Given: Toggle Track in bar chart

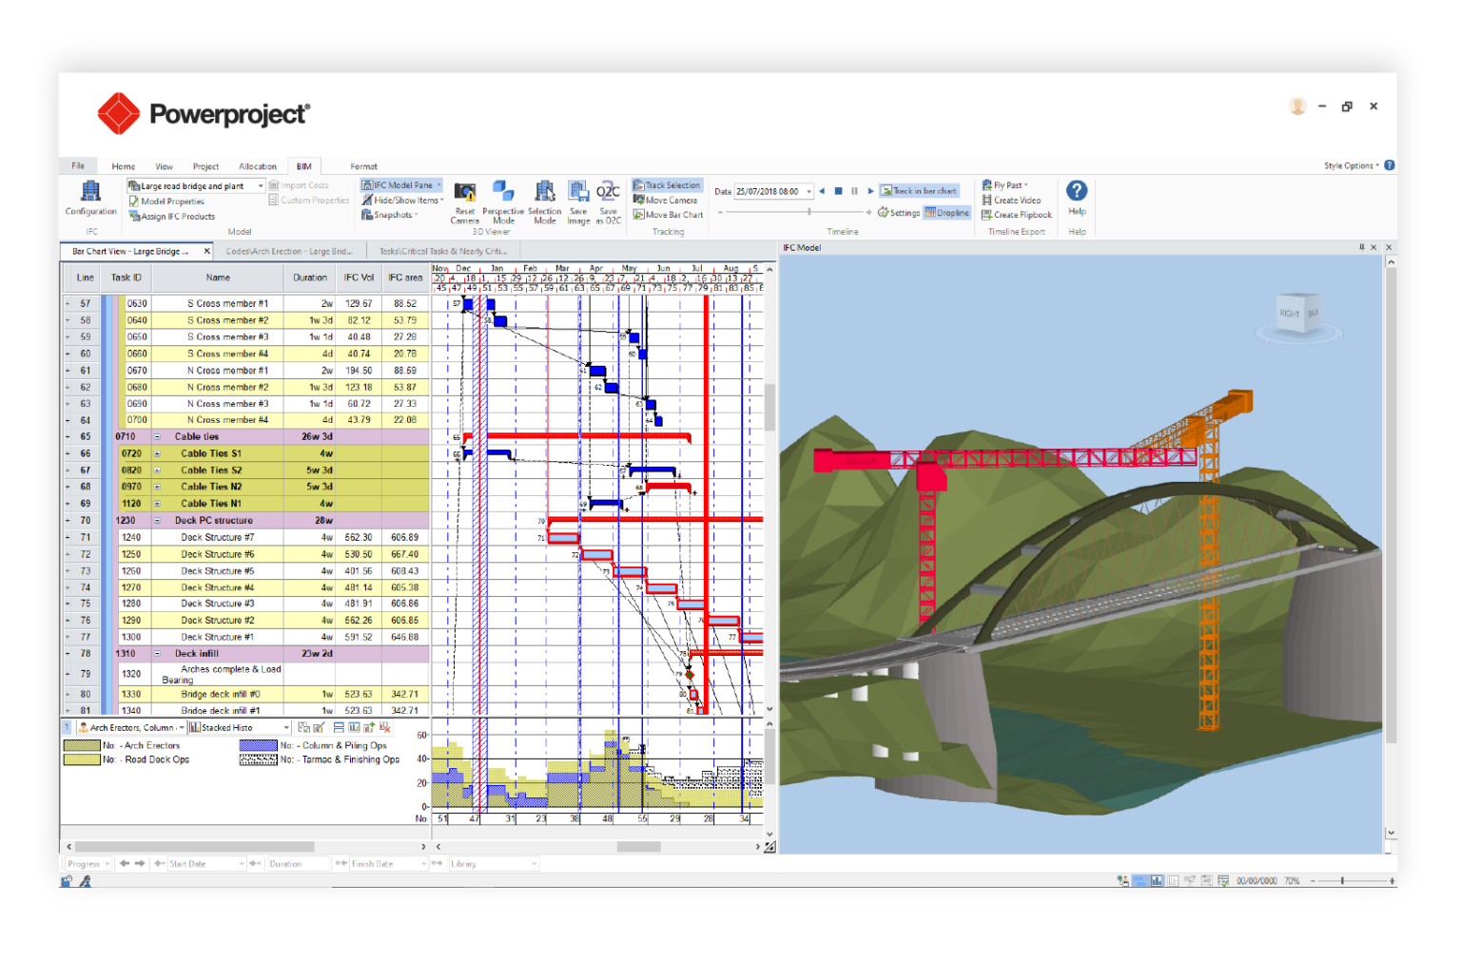Looking at the screenshot, I should (x=919, y=190).
